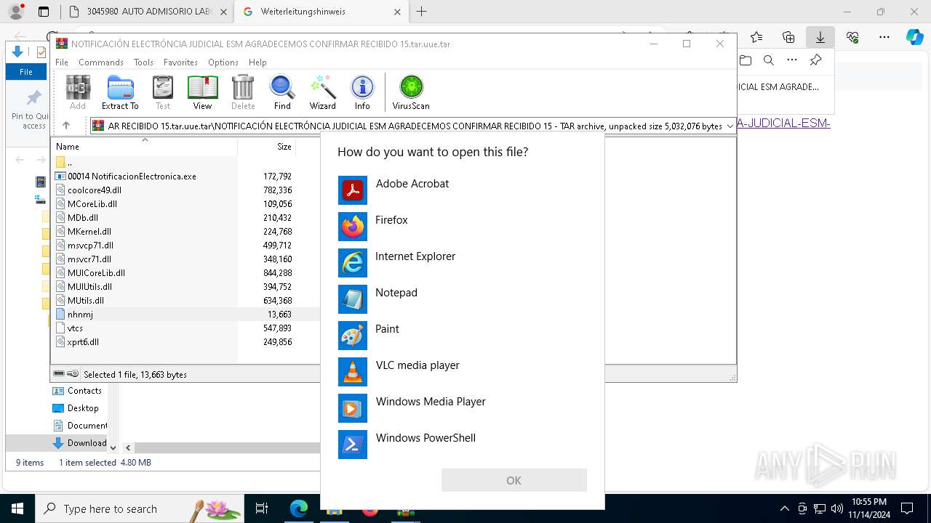This screenshot has height=523, width=931.
Task: Open WinRAR Tools menu
Action: tap(143, 62)
